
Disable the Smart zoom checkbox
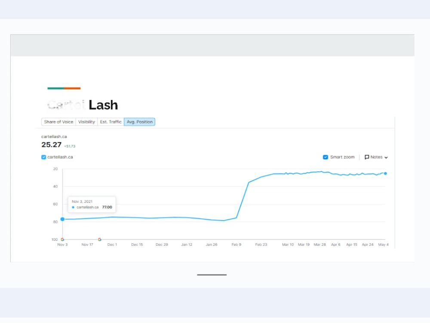(x=325, y=157)
